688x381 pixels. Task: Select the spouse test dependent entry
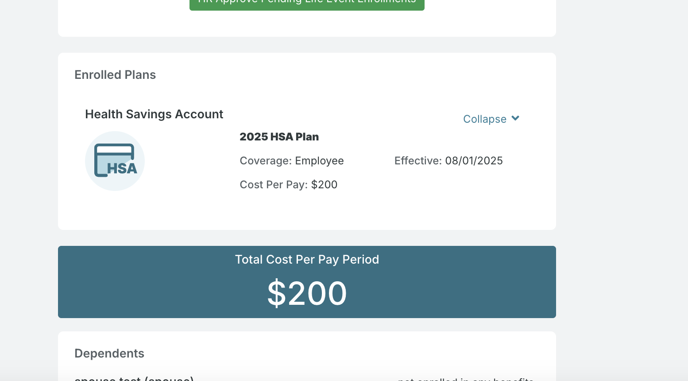[x=134, y=378]
